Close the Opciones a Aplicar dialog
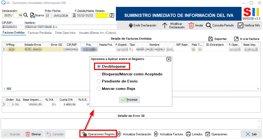 click(x=169, y=59)
